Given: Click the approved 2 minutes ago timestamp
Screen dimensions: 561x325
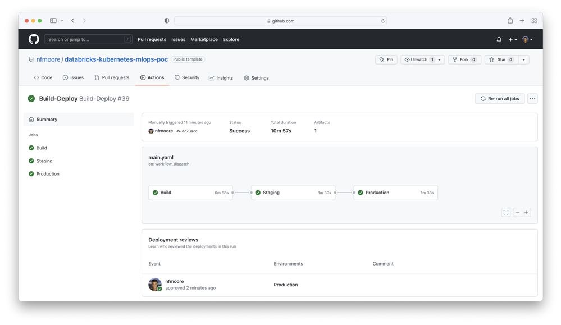Looking at the screenshot, I should point(190,288).
